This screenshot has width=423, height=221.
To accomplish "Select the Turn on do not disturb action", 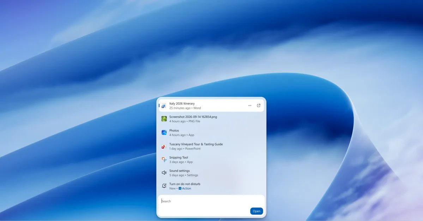I will tap(211, 186).
